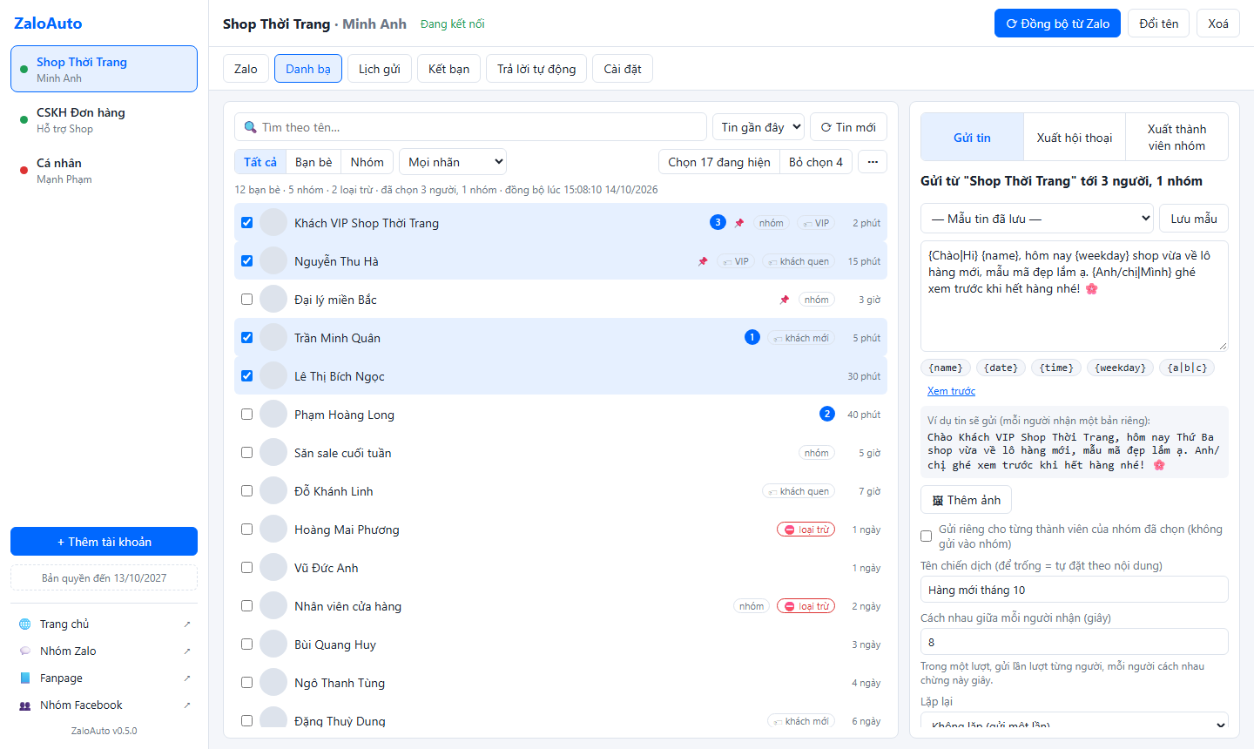
Task: Click Đồng bộ từ Zalo button
Action: (x=1057, y=24)
